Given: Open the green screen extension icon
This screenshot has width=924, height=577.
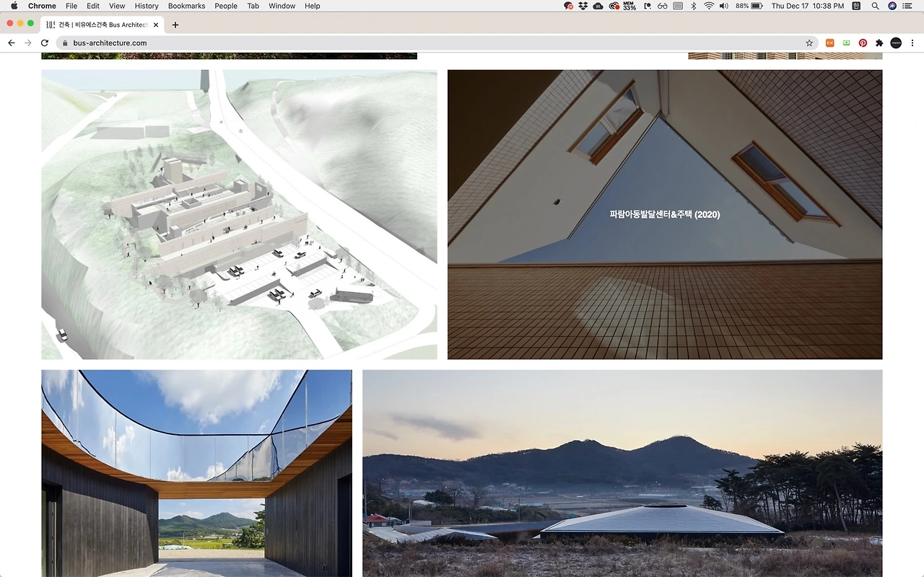Looking at the screenshot, I should pyautogui.click(x=847, y=43).
